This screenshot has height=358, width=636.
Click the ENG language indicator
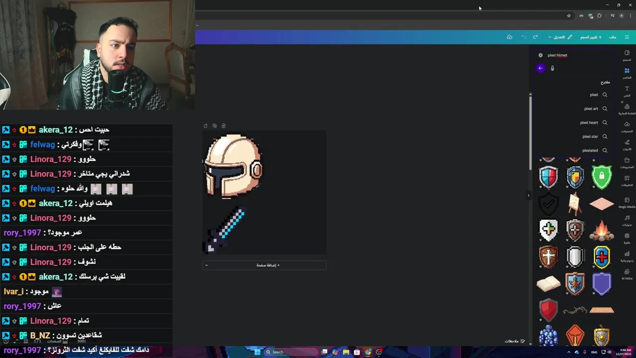click(x=594, y=352)
